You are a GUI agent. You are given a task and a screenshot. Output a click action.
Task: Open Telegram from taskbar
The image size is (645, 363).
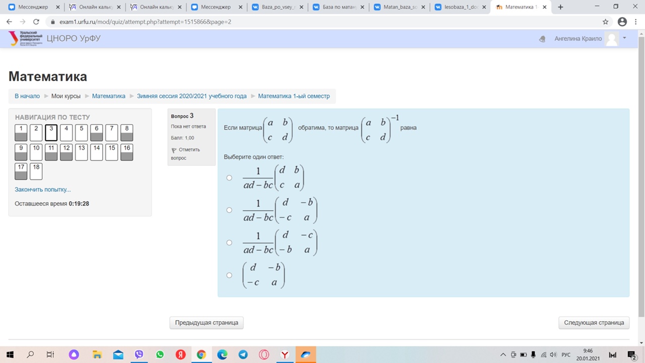243,354
